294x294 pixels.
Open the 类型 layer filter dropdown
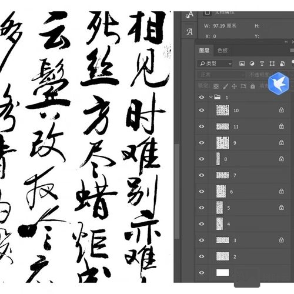click(215, 64)
